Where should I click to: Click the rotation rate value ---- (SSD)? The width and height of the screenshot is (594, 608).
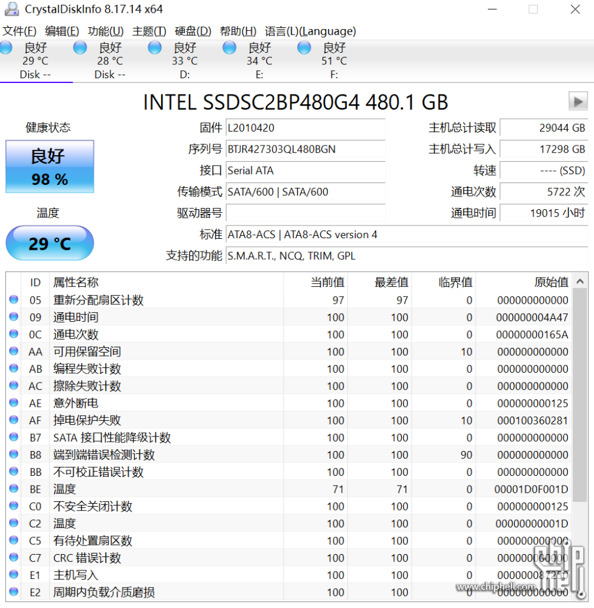point(544,170)
